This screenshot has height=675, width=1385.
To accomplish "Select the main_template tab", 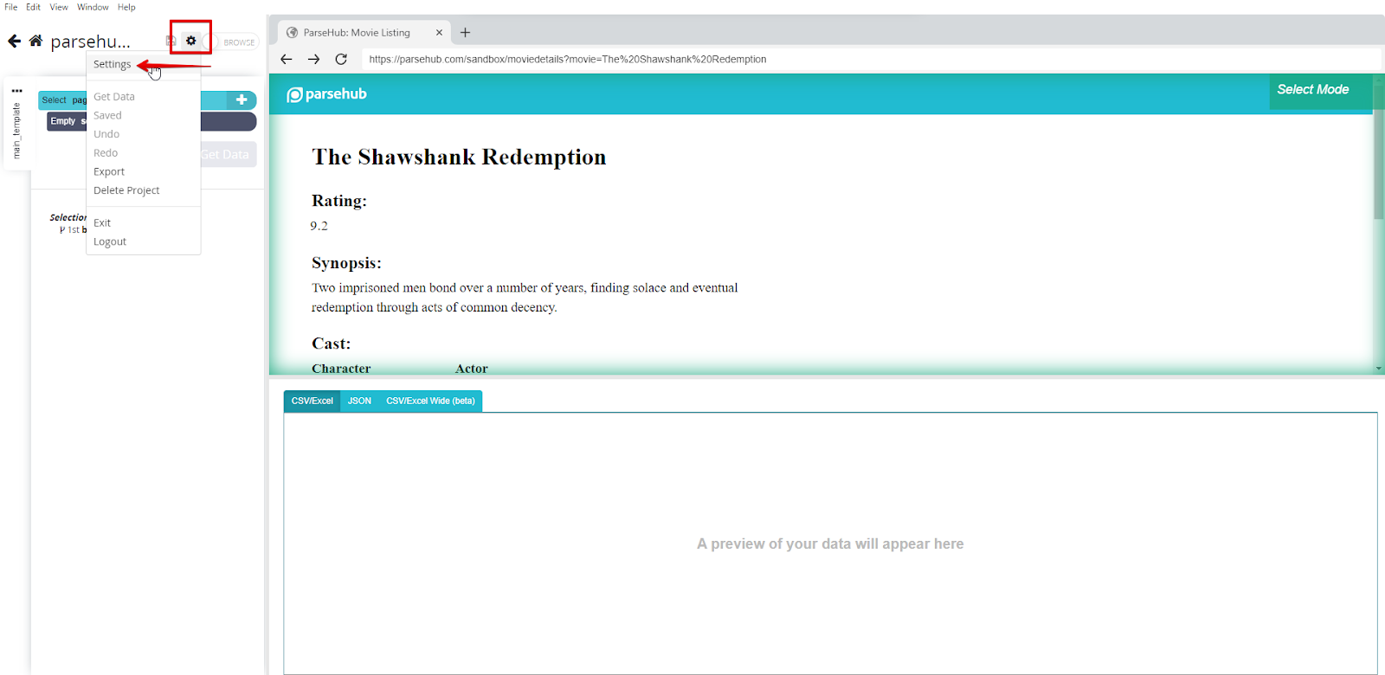I will coord(16,130).
